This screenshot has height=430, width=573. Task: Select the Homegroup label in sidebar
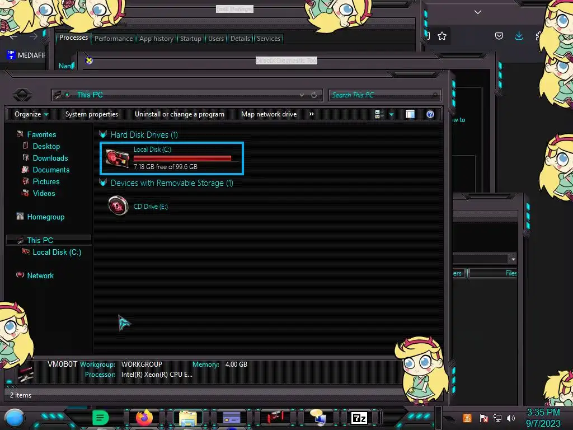[46, 217]
